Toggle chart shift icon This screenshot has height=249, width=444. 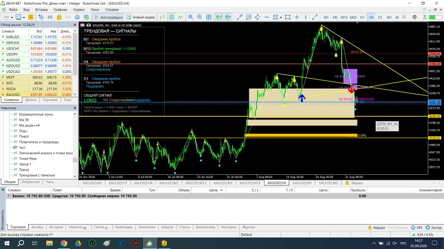point(228,17)
